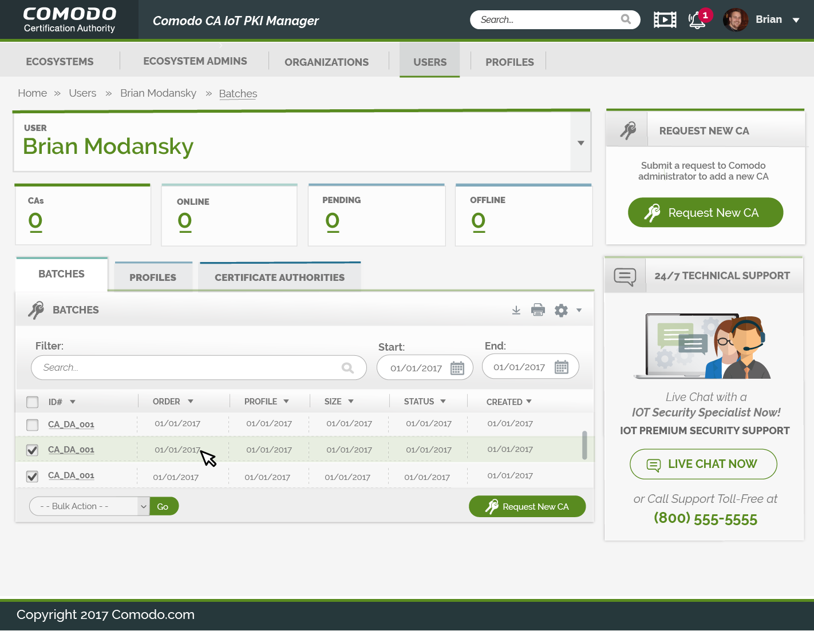Select the USERS navigation tab
Image resolution: width=814 pixels, height=631 pixels.
(430, 60)
